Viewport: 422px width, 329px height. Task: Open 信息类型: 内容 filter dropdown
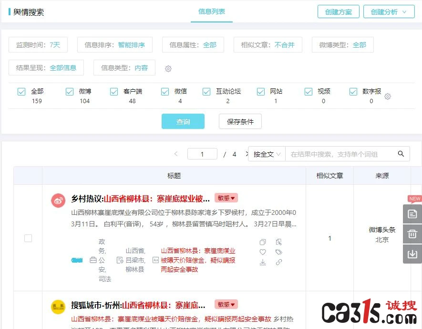pos(124,68)
